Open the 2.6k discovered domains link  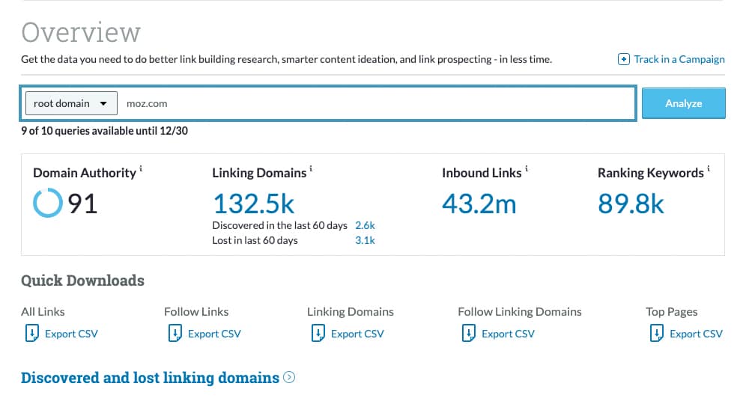365,225
